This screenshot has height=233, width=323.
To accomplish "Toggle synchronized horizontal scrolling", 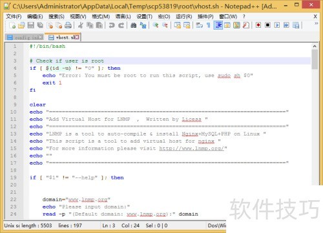I will click(187, 25).
